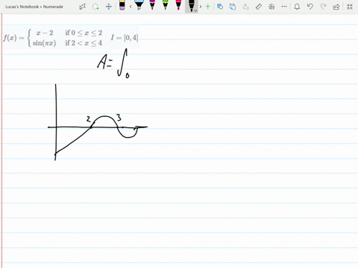Share this notebook page
Screen dimensions: 358x268
(336, 7)
